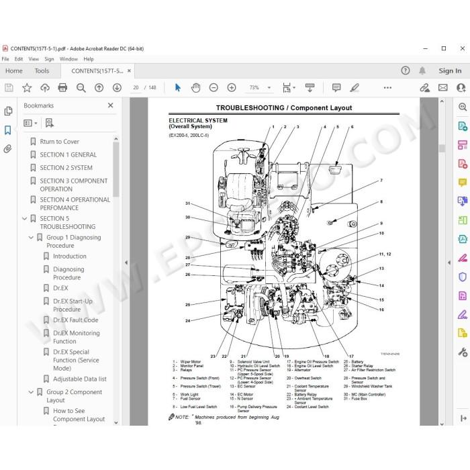This screenshot has height=470, width=470.
Task: Zoom in with the plus button
Action: (x=232, y=87)
